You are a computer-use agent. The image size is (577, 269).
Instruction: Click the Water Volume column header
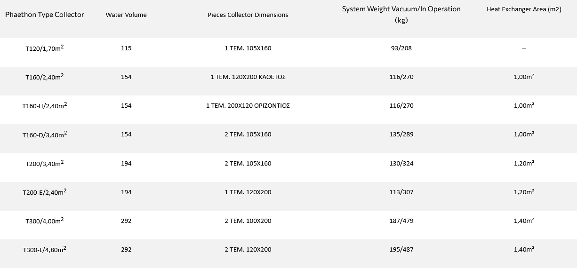pos(126,15)
